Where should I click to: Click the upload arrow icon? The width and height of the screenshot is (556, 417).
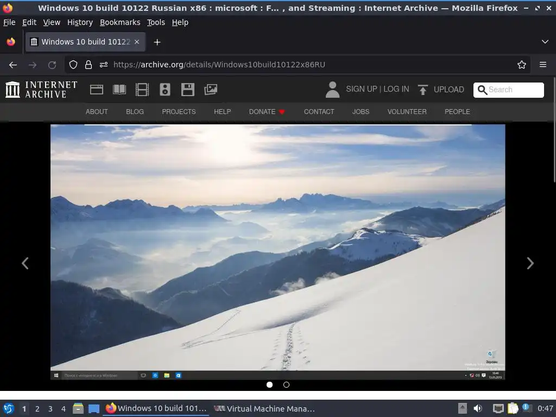[422, 90]
